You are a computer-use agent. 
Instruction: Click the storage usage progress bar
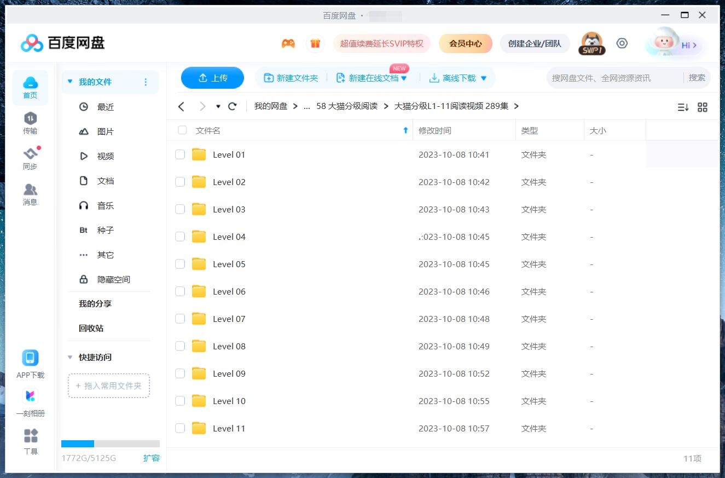[111, 444]
